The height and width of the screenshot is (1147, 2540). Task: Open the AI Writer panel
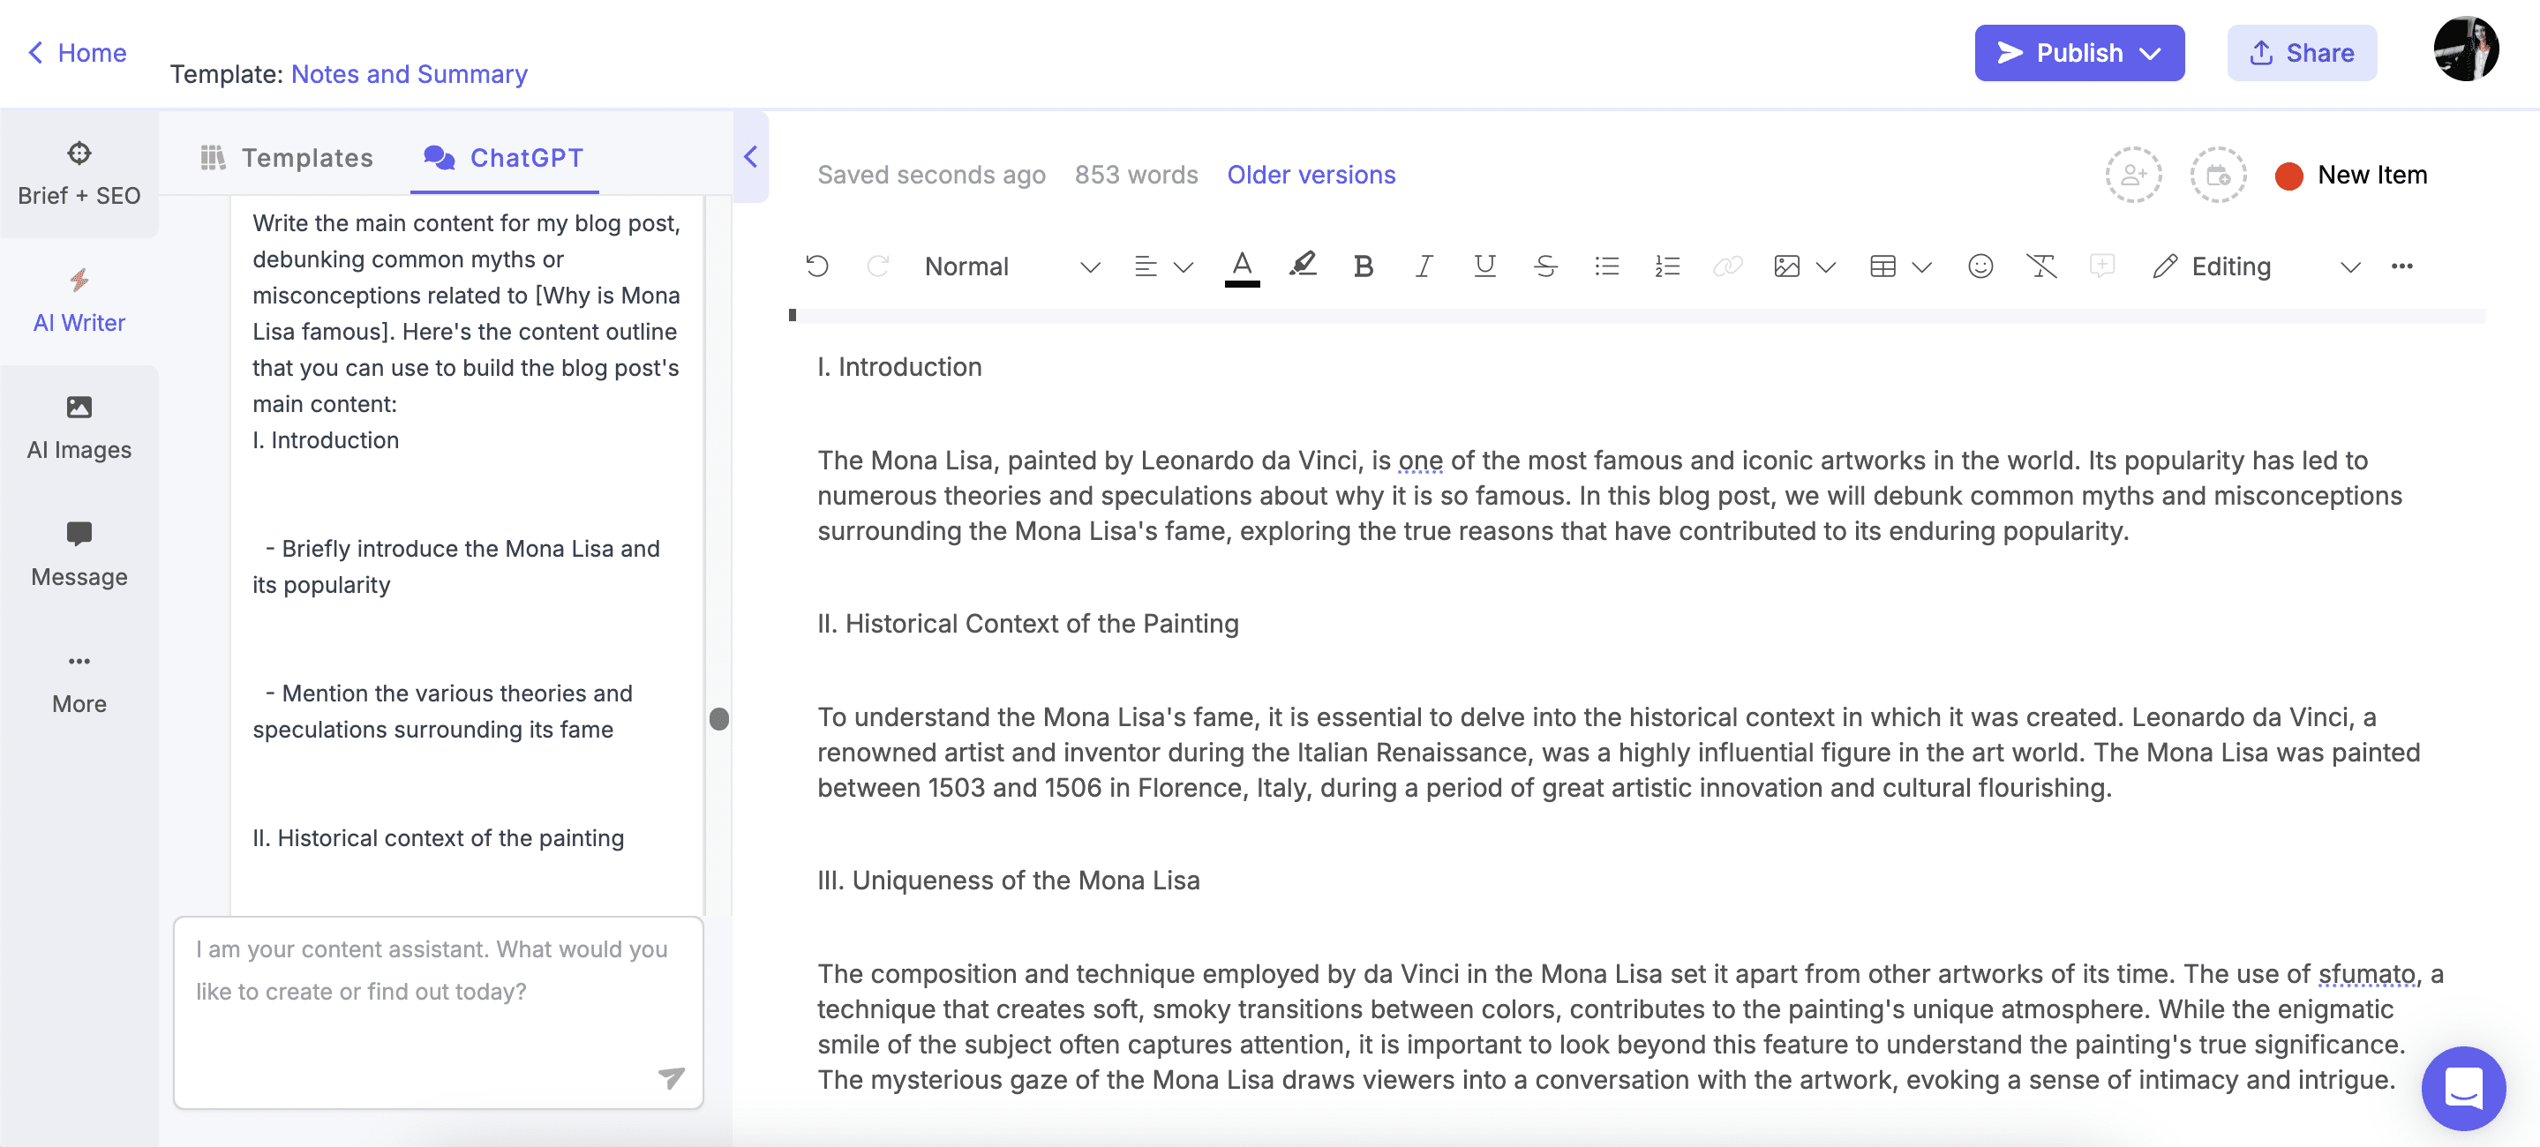coord(79,302)
